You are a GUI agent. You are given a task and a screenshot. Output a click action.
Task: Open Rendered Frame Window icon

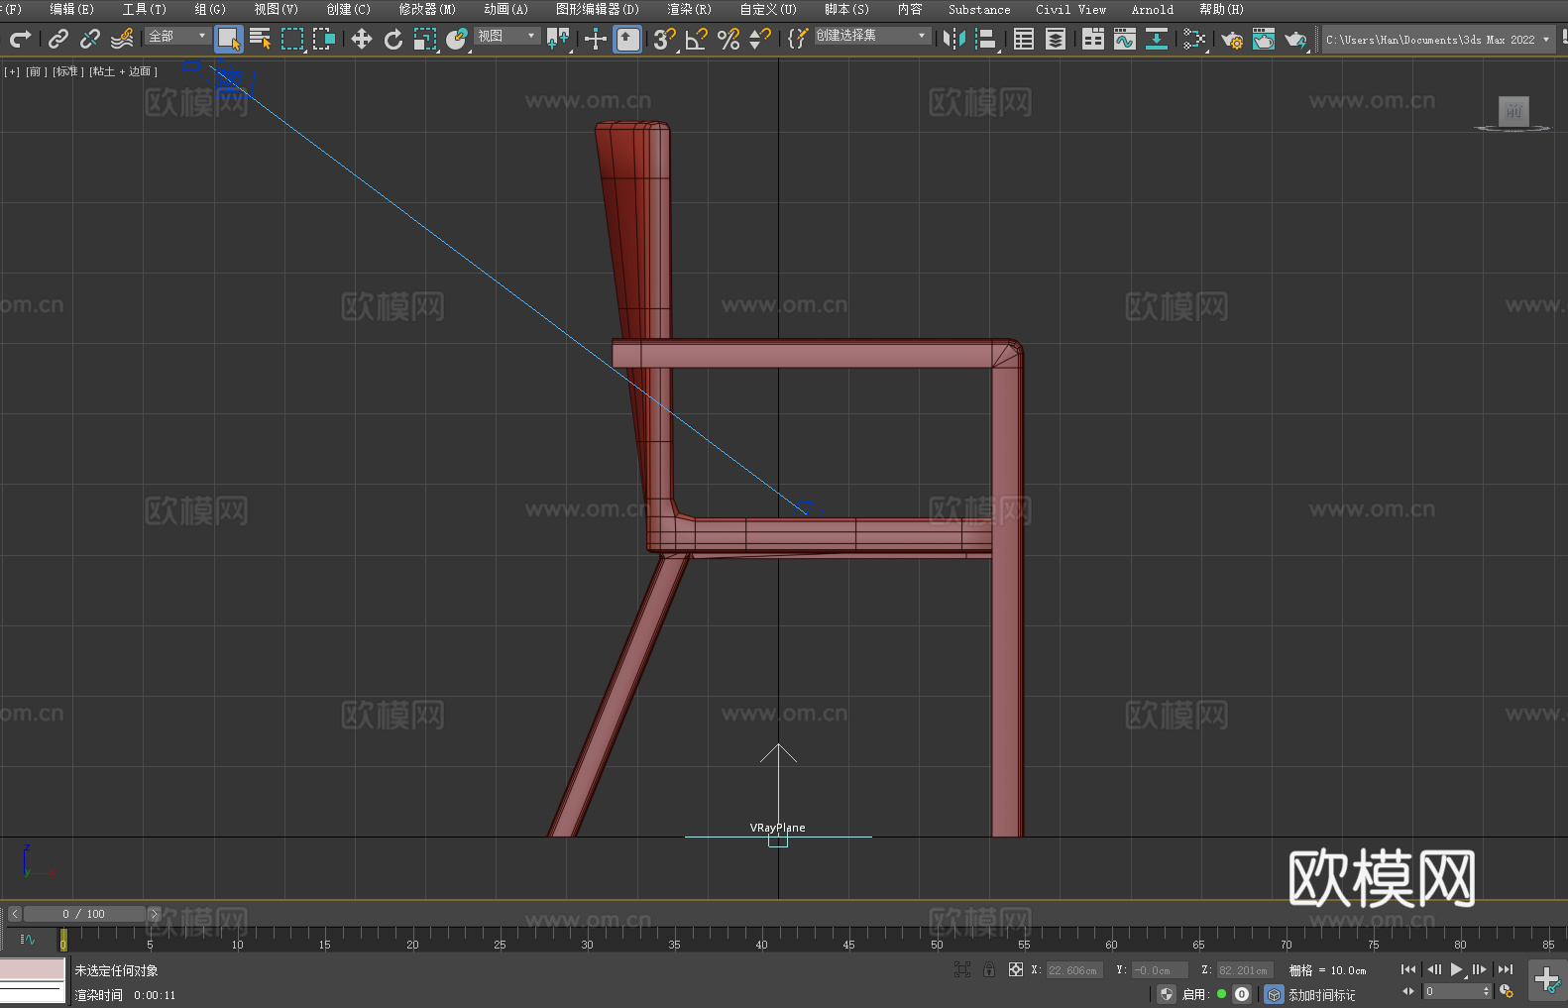click(x=1264, y=39)
